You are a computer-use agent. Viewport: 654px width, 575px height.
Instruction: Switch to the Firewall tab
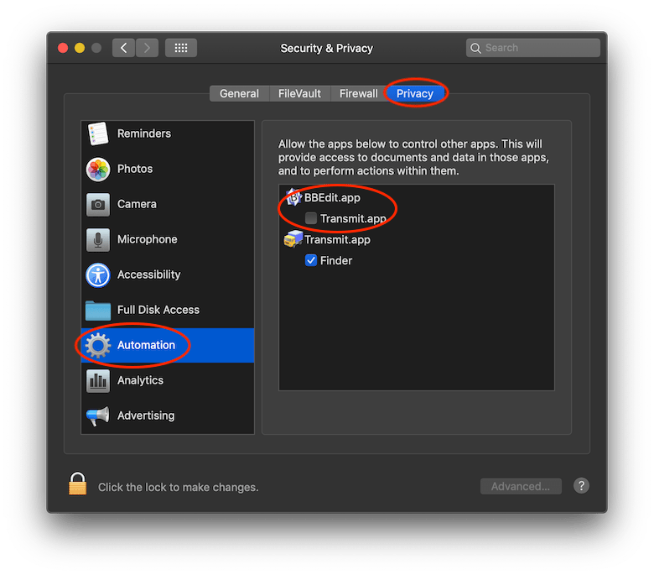[x=358, y=94]
